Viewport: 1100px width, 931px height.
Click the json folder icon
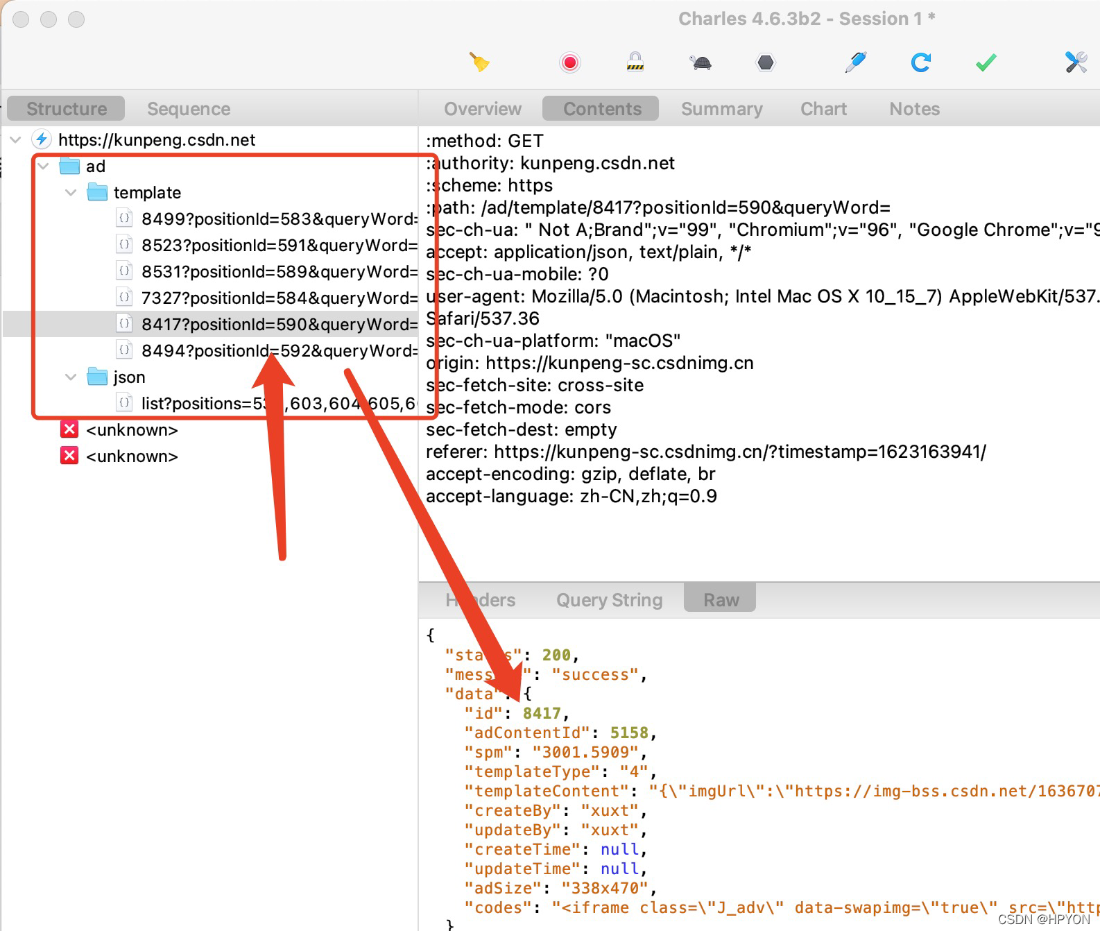click(x=97, y=377)
